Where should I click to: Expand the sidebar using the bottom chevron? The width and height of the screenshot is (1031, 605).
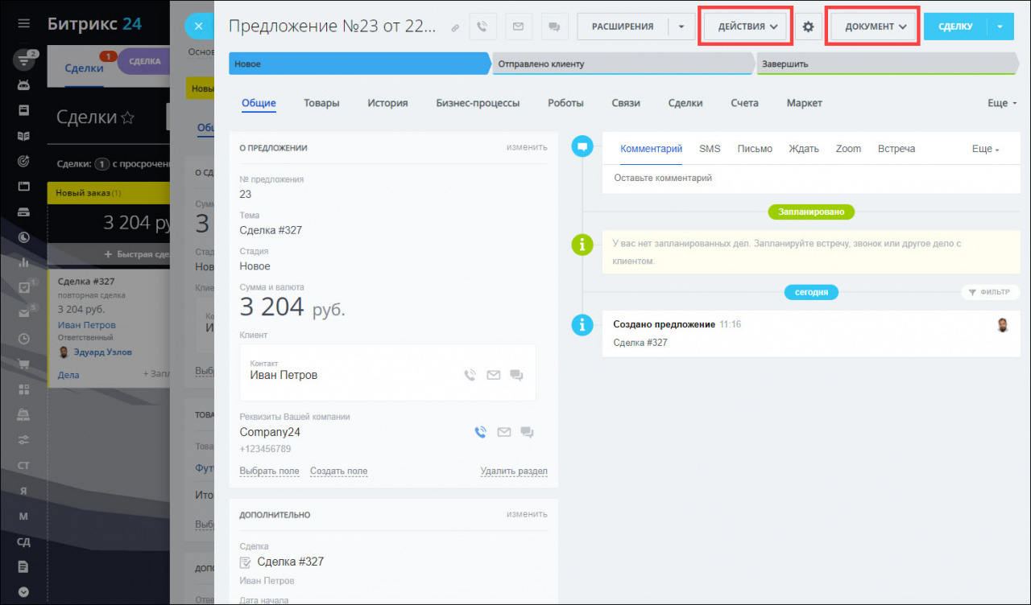(23, 592)
